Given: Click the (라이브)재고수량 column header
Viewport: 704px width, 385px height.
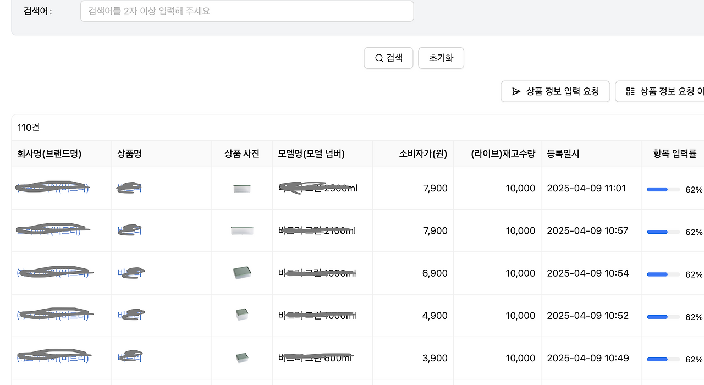Looking at the screenshot, I should [x=503, y=154].
